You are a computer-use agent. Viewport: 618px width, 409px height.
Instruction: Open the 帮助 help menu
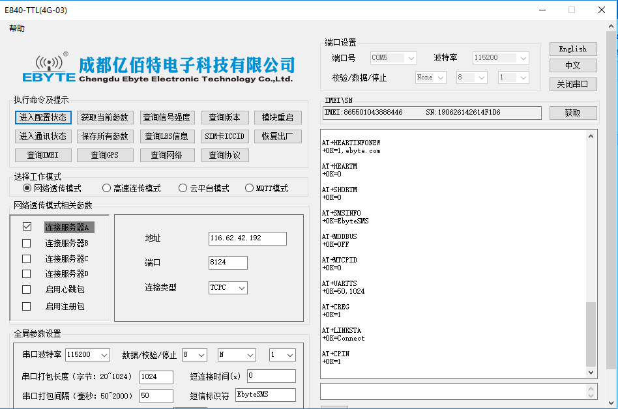click(17, 29)
